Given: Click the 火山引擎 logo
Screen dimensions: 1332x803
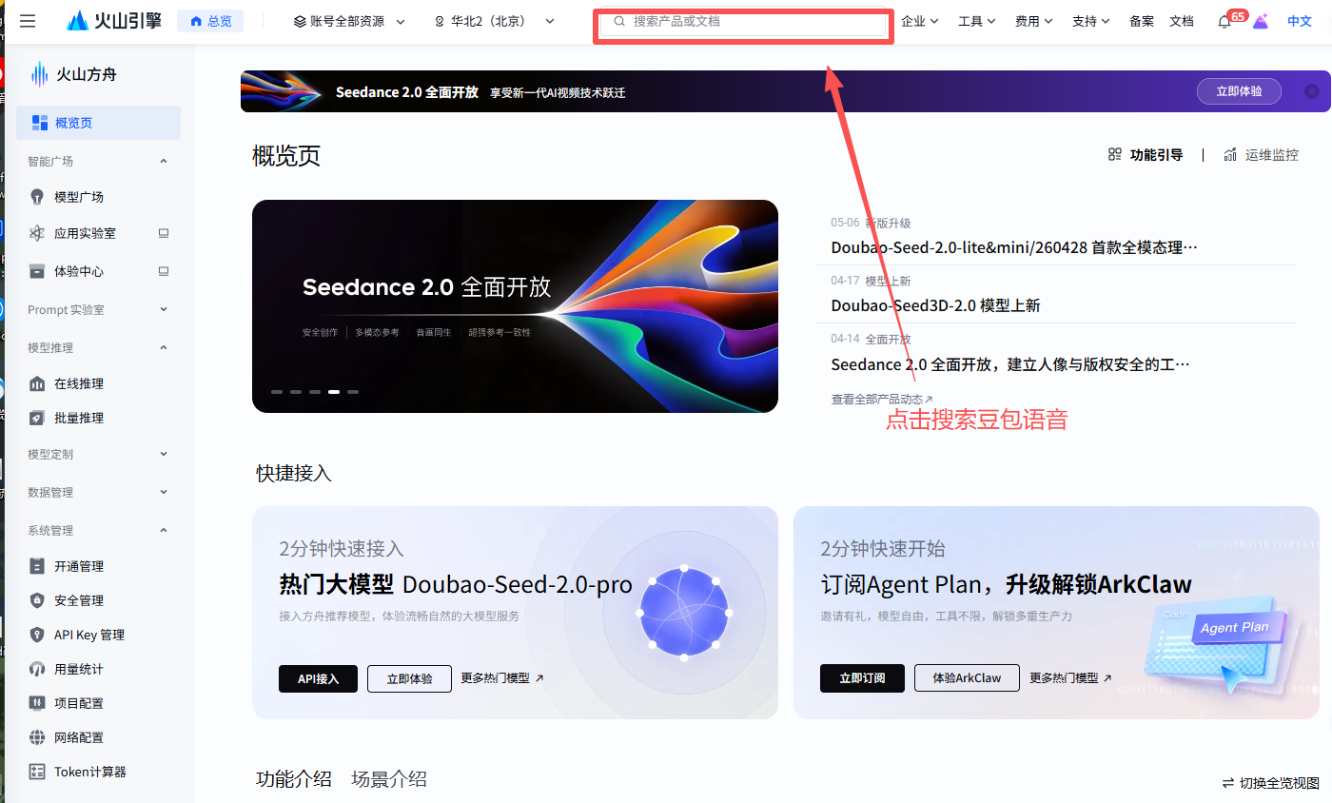Looking at the screenshot, I should (x=112, y=21).
